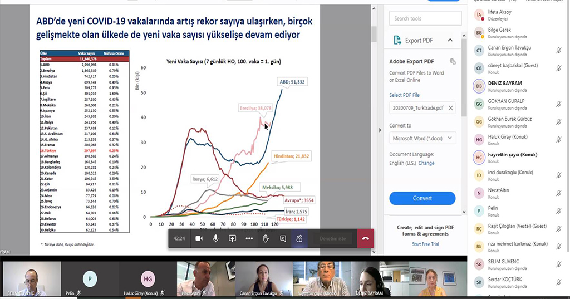570x299 pixels.
Task: Click Brezilya; 38,078 chart label
Action: [255, 108]
